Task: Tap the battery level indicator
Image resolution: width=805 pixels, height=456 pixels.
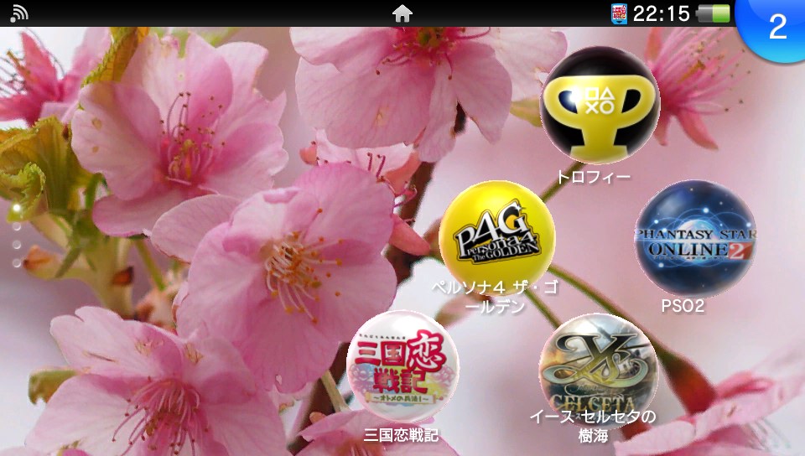Action: (713, 13)
